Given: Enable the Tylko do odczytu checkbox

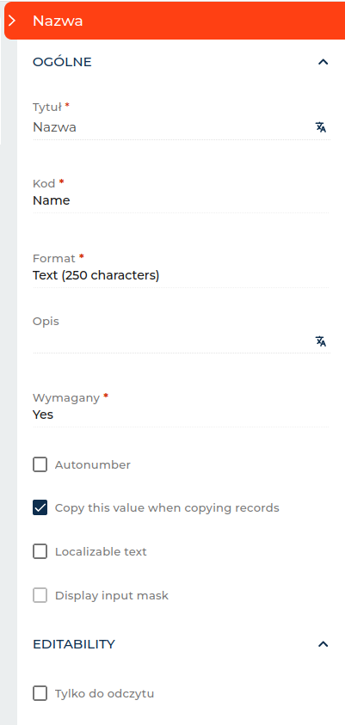Looking at the screenshot, I should pos(40,693).
